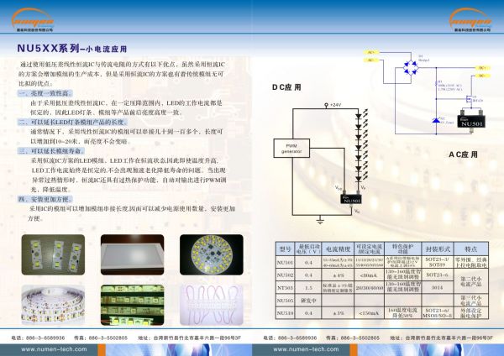The height and width of the screenshot is (356, 504).
Task: Select heading 四、安装更加方便
Action: click(45, 199)
